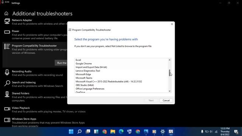Select Import and Export Data (64-bit)
The width and height of the screenshot is (242, 136).
(x=121, y=67)
